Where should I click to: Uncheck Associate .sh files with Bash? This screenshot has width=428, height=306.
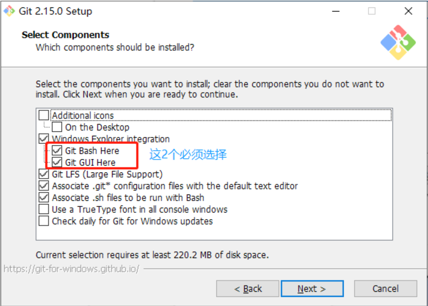tap(44, 197)
